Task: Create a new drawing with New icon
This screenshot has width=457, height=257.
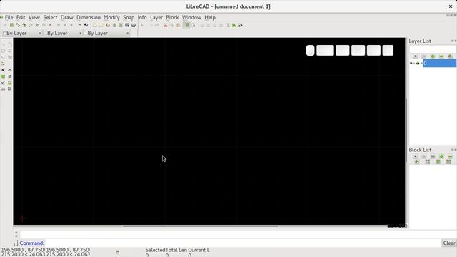Action: [95, 25]
